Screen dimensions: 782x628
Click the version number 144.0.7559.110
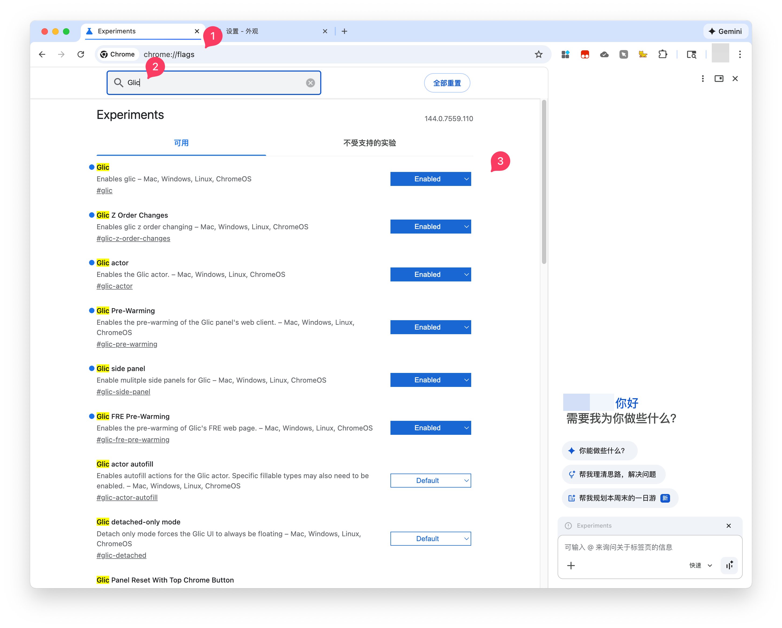pyautogui.click(x=449, y=119)
